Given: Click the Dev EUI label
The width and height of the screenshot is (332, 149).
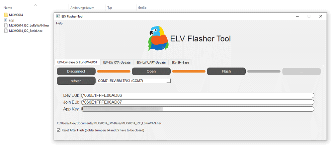Looking at the screenshot, I should click(x=71, y=95).
